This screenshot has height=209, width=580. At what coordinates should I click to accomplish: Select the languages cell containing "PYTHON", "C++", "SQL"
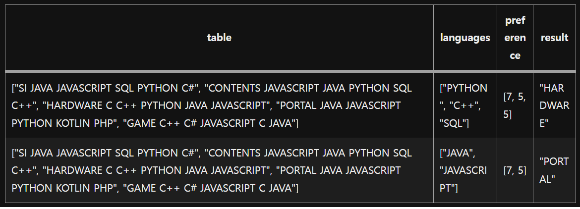tap(465, 105)
